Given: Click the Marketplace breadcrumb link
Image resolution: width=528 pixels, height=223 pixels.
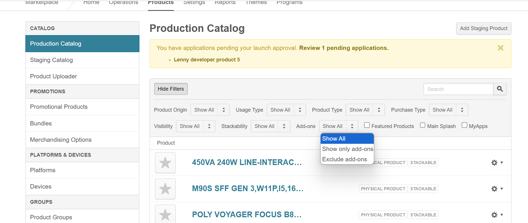Looking at the screenshot, I should [x=42, y=3].
